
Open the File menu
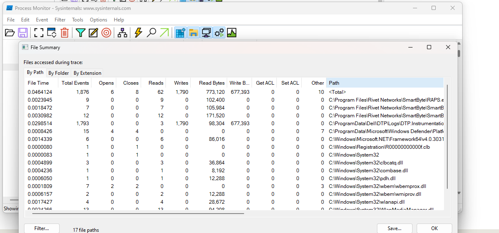(x=11, y=20)
